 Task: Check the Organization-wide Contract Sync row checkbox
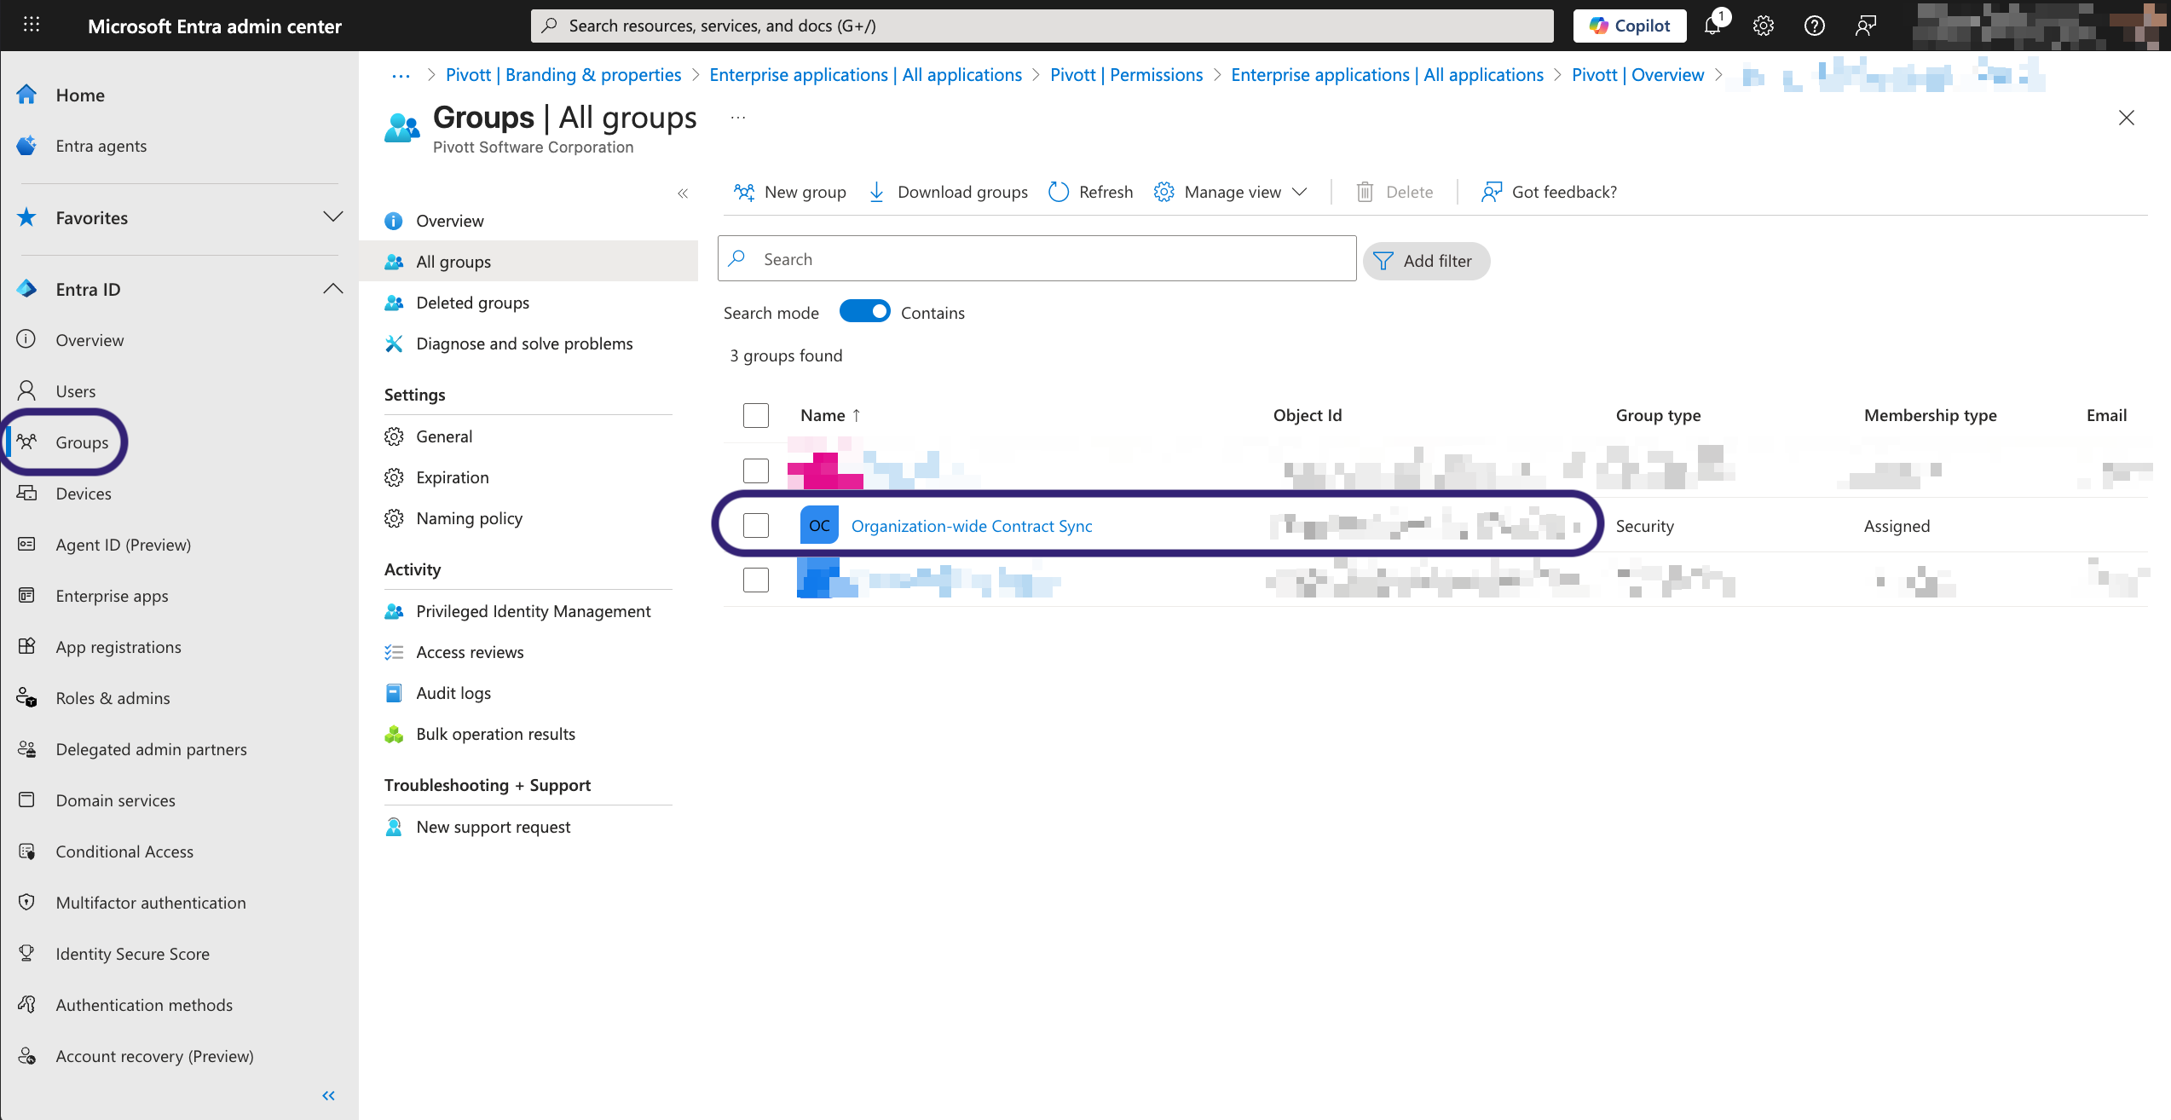(x=756, y=525)
